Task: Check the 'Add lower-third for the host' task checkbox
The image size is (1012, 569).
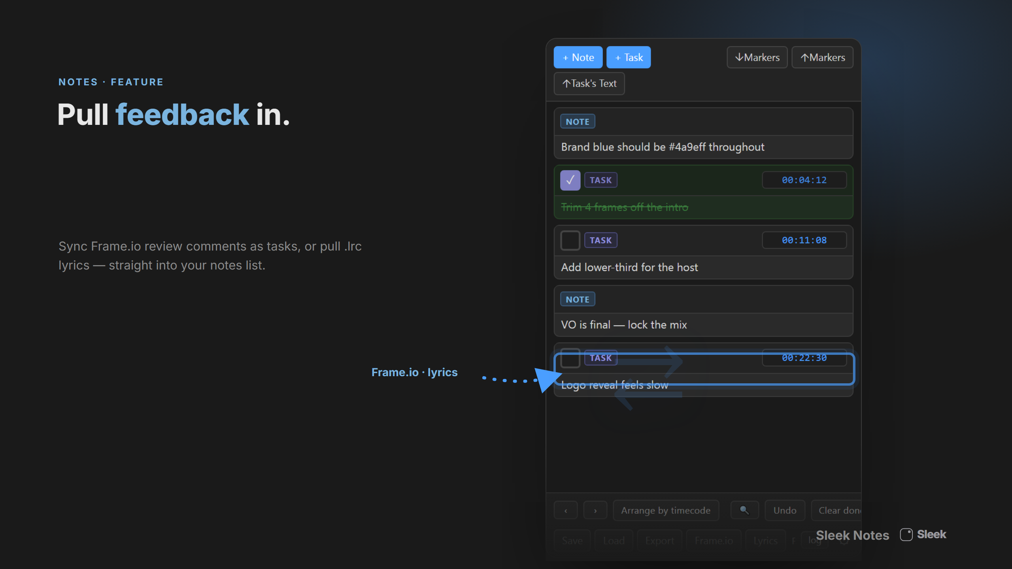Action: (x=570, y=240)
